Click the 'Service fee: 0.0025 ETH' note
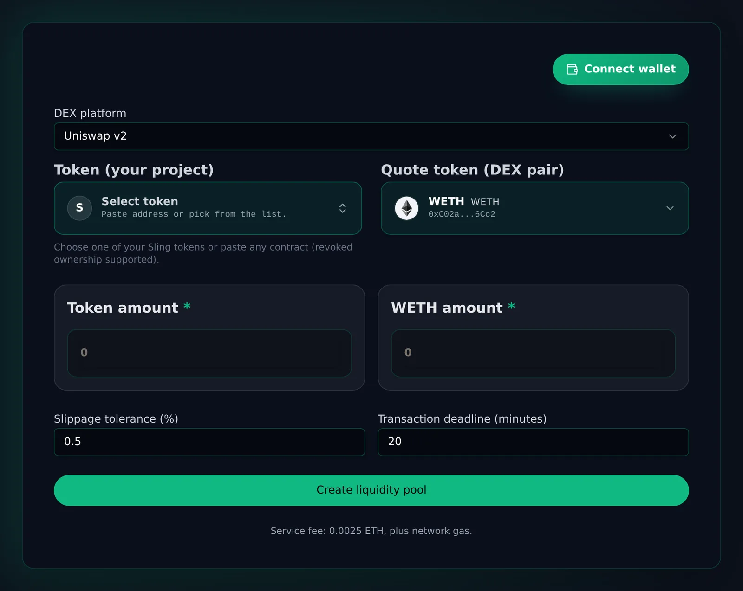This screenshot has height=591, width=743. coord(371,531)
